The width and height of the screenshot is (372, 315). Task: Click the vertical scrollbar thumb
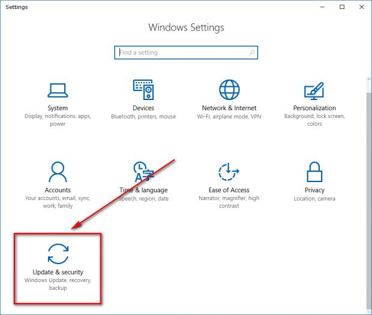(369, 201)
